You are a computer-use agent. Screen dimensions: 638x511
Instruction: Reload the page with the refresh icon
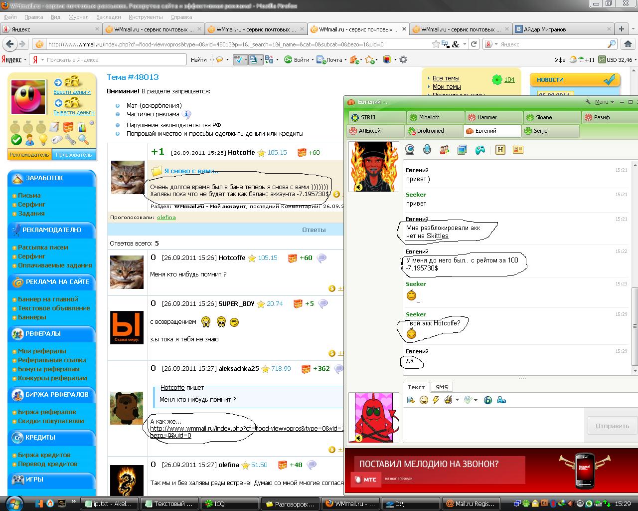point(474,44)
